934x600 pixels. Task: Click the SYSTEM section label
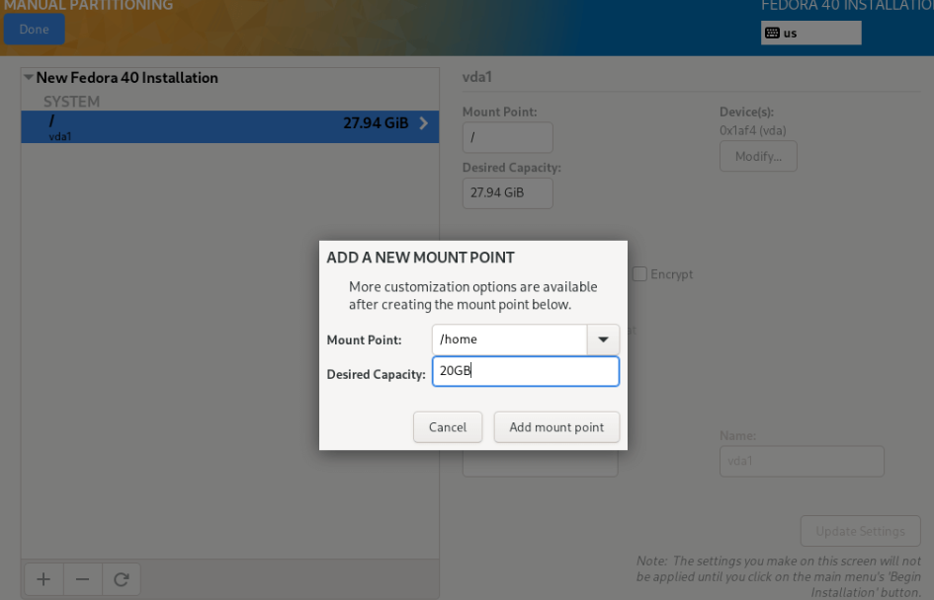click(x=71, y=102)
